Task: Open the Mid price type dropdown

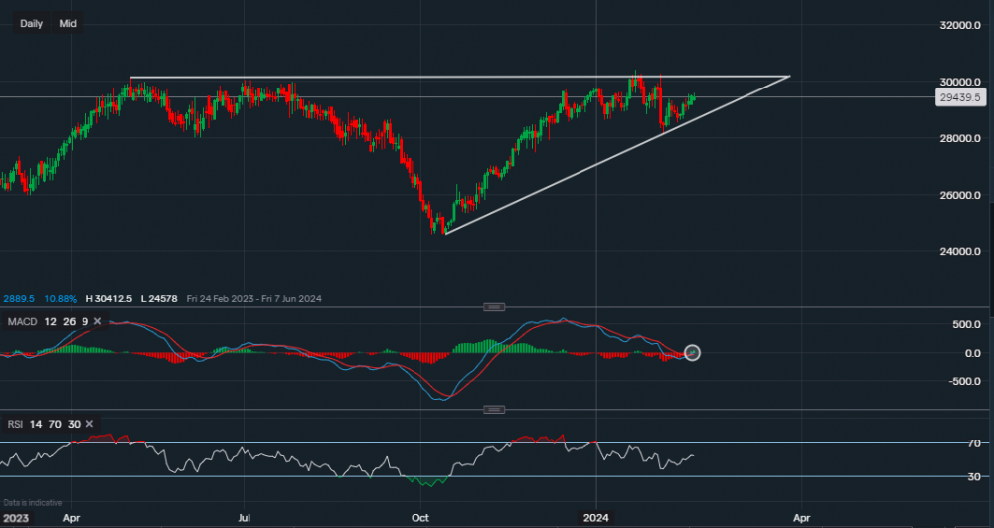Action: pos(68,23)
